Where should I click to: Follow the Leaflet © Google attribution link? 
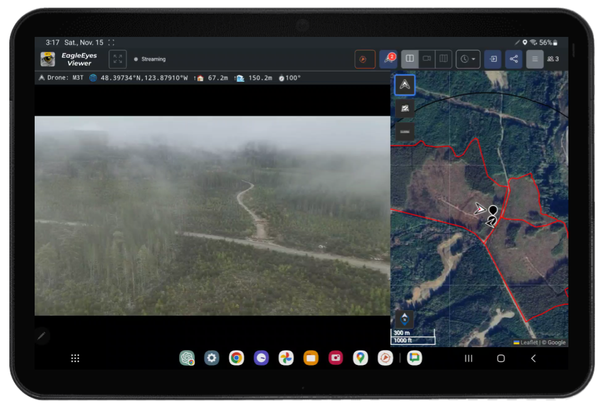click(541, 342)
